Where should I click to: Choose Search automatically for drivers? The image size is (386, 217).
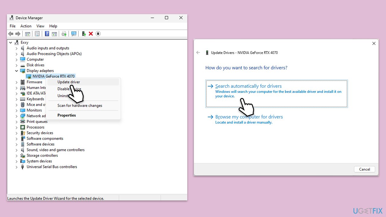(x=248, y=86)
